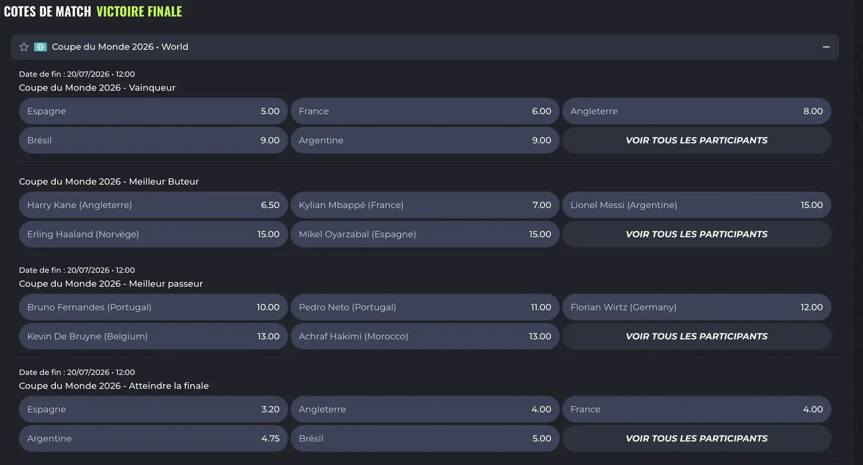This screenshot has height=465, width=863.
Task: Click the Victoire Finale heading
Action: (139, 11)
